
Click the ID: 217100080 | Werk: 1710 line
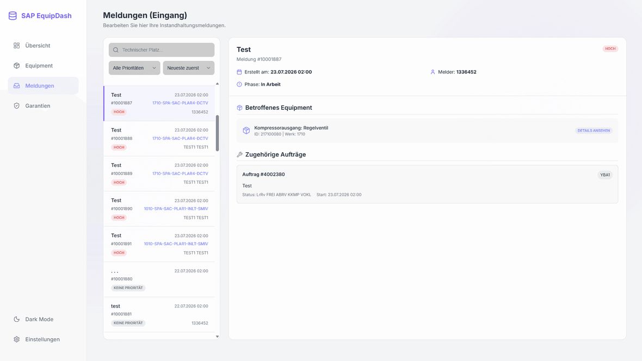point(280,134)
